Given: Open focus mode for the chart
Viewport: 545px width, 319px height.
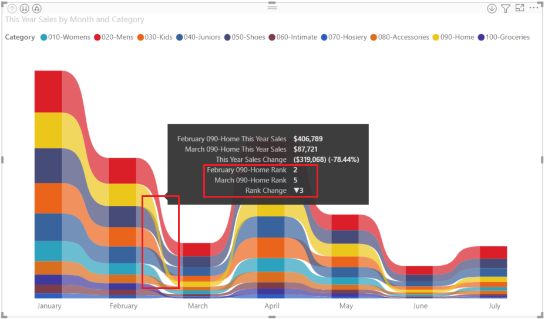Looking at the screenshot, I should (520, 8).
